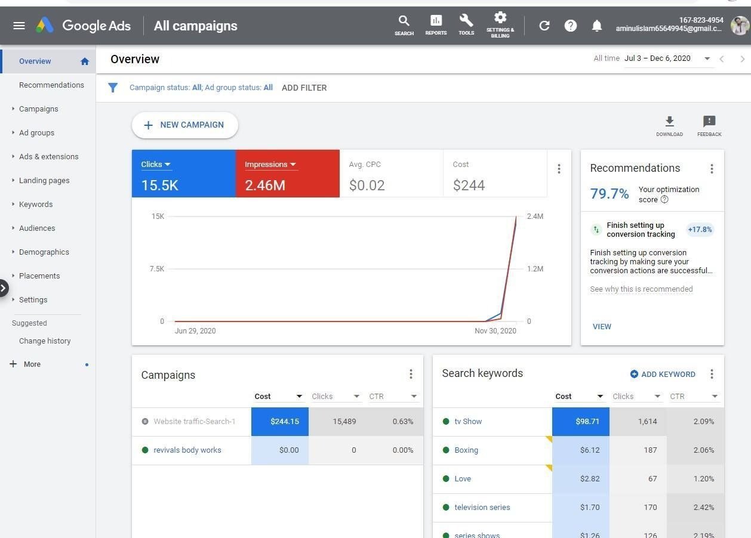
Task: Open the Tools wrench icon
Action: coord(466,21)
